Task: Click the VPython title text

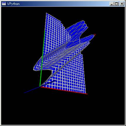Action: (13, 4)
